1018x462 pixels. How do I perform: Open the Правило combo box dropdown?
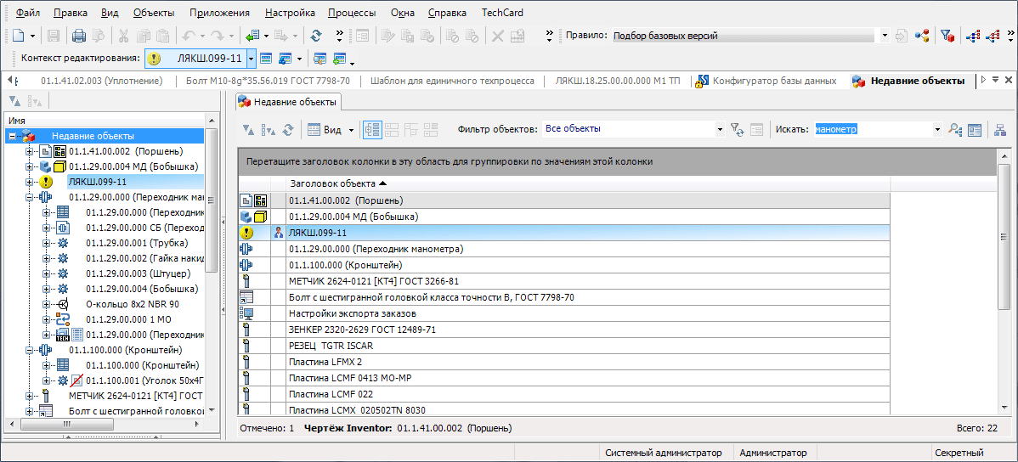(x=884, y=36)
